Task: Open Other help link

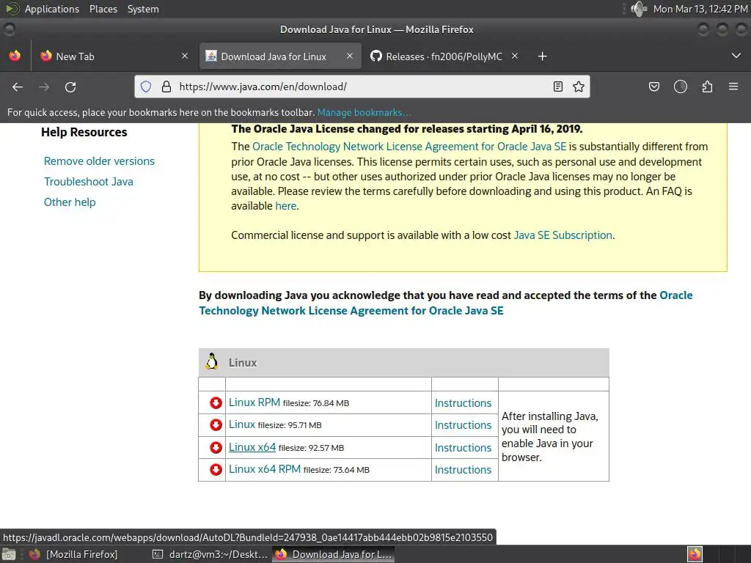Action: [x=70, y=202]
